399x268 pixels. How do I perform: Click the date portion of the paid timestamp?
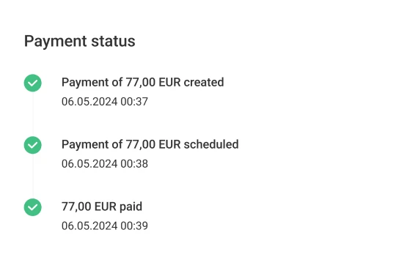coord(89,226)
